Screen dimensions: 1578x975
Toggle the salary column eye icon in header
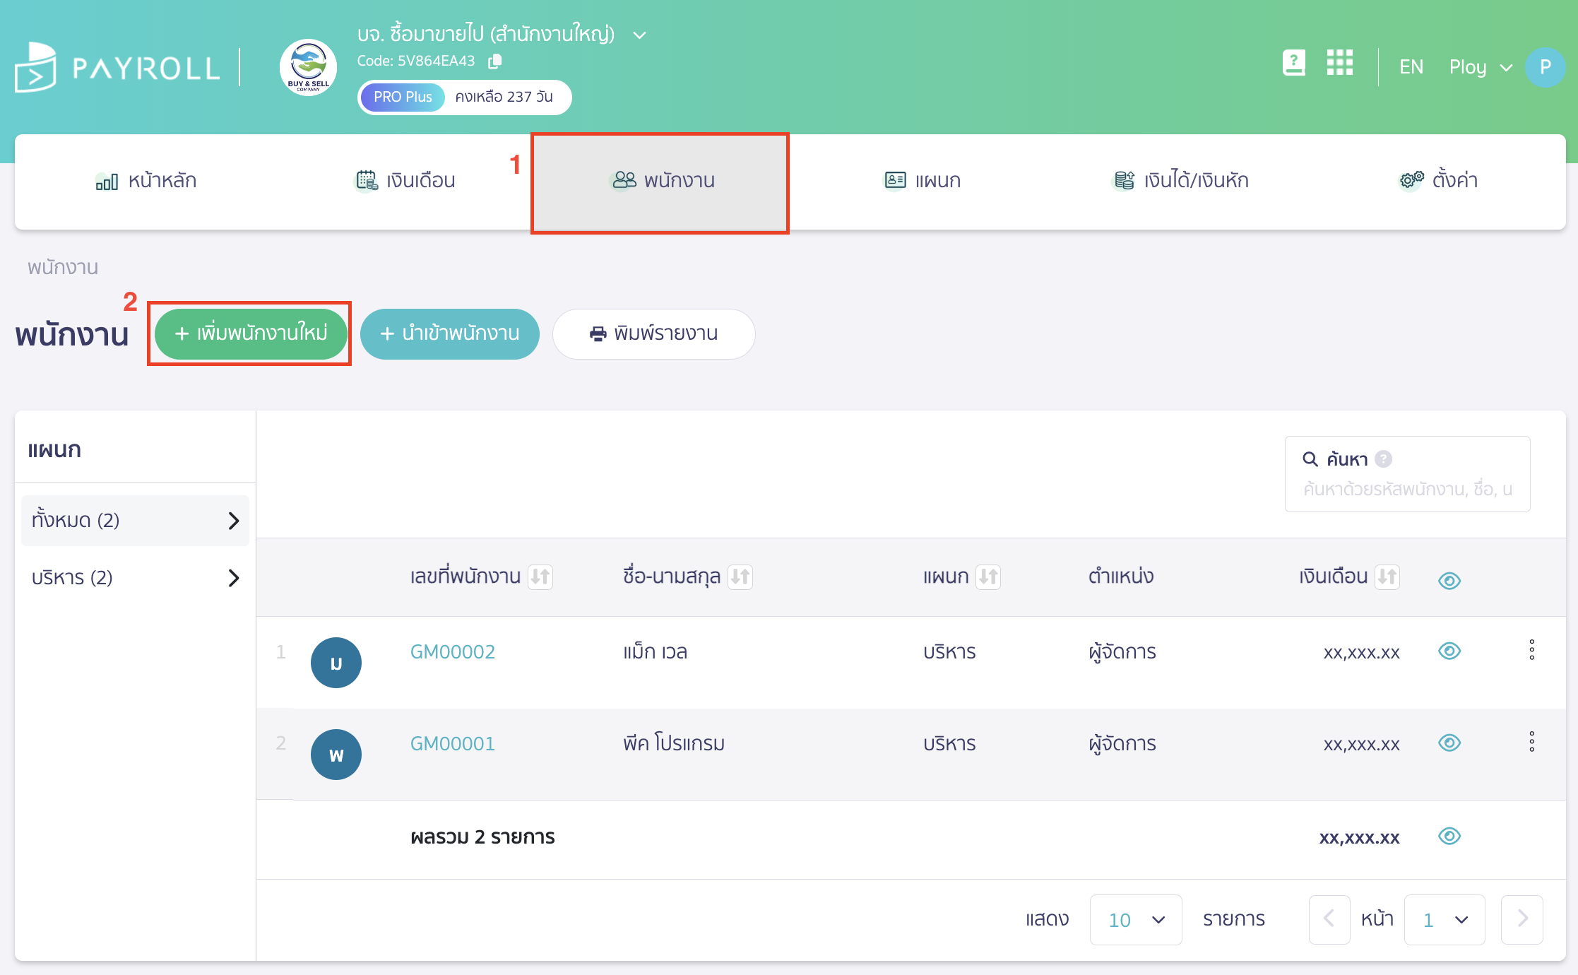tap(1449, 580)
